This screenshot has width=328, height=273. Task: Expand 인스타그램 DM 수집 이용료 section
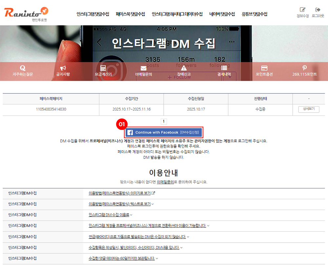111,215
